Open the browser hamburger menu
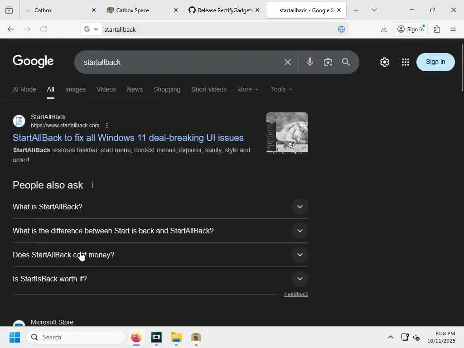This screenshot has height=348, width=464. pyautogui.click(x=453, y=29)
